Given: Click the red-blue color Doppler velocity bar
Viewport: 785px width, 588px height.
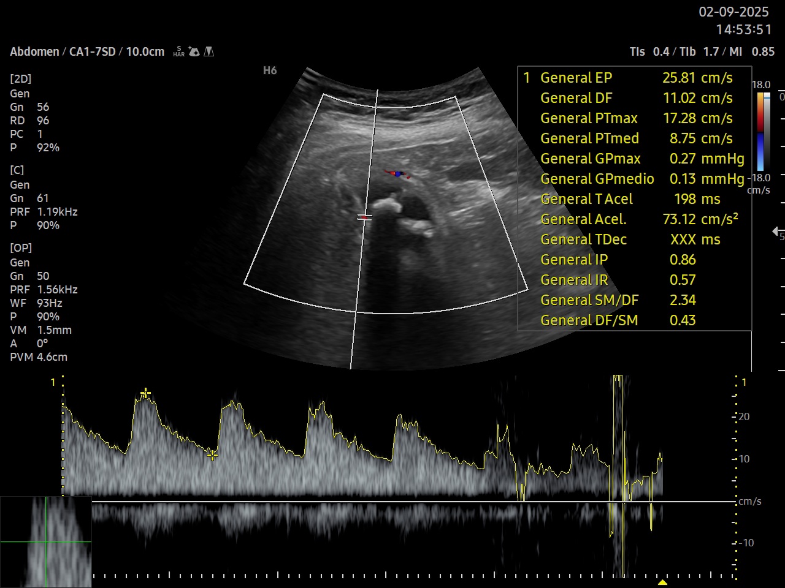Looking at the screenshot, I should (760, 132).
